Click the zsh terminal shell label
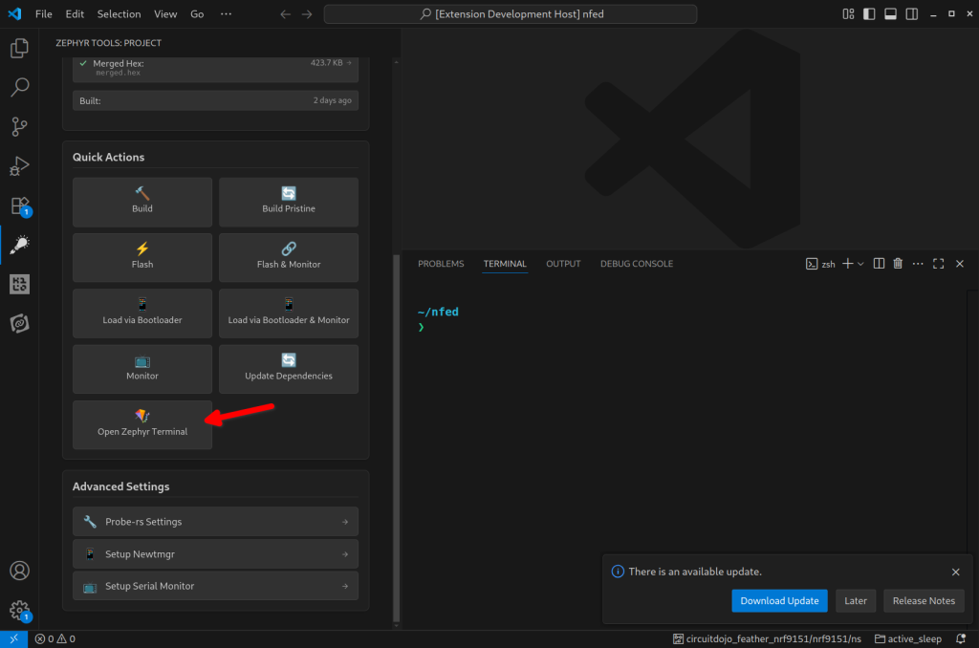Viewport: 979px width, 648px height. tap(820, 264)
